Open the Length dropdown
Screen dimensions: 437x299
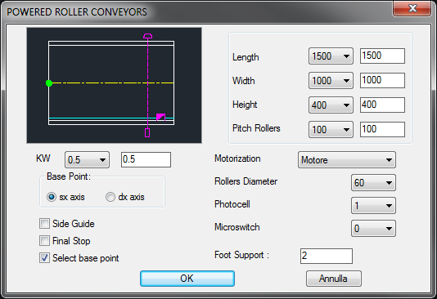click(331, 56)
